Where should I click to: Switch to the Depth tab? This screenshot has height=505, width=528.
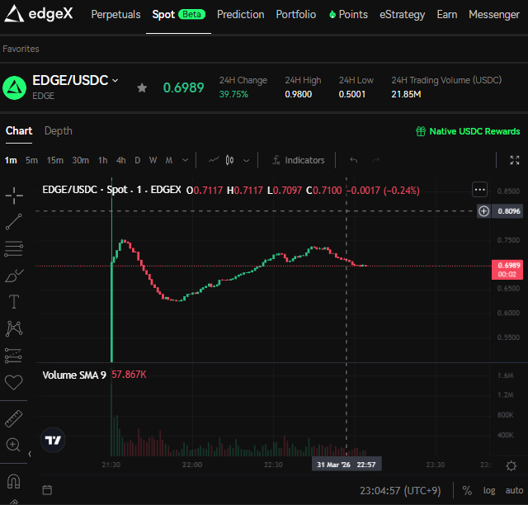tap(59, 130)
